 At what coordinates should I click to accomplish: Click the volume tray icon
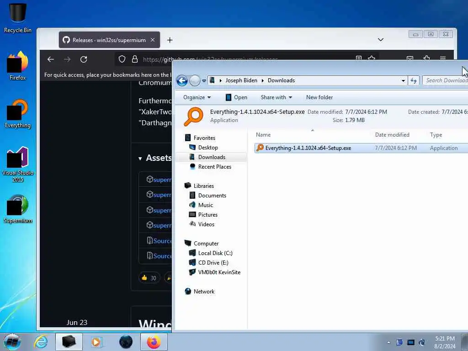422,342
